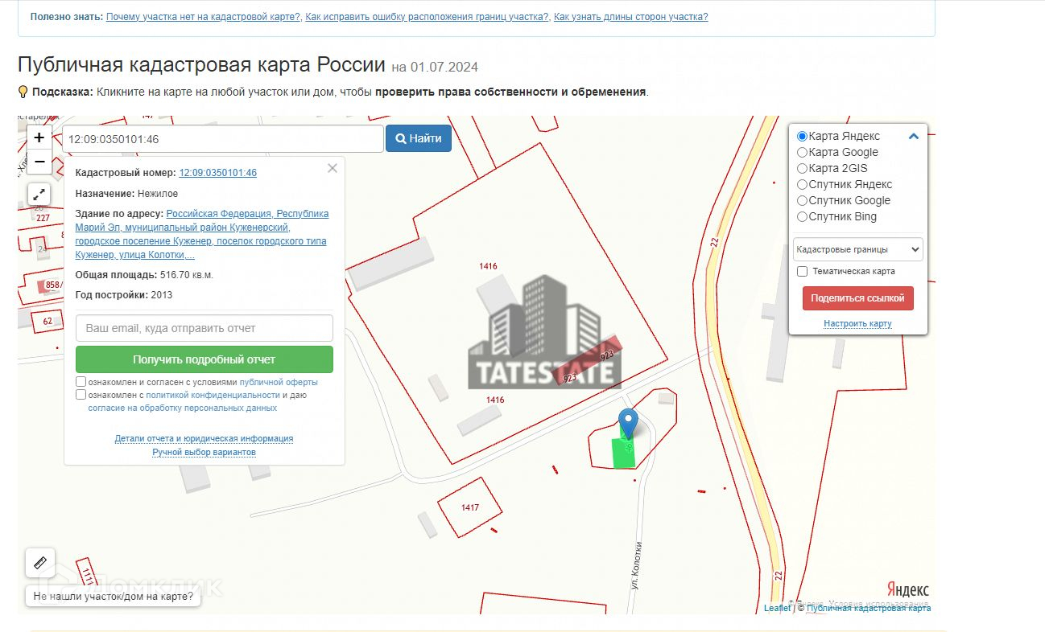Open cadastral number link 12:09:0350101:46 in popup
Screen dimensions: 1045x632
[218, 173]
